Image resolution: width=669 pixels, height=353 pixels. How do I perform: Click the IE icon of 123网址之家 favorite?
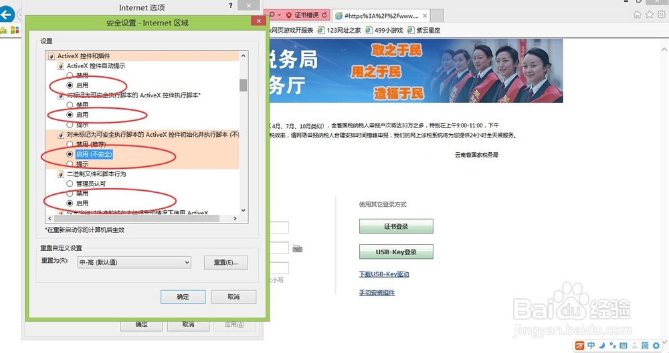click(x=321, y=30)
